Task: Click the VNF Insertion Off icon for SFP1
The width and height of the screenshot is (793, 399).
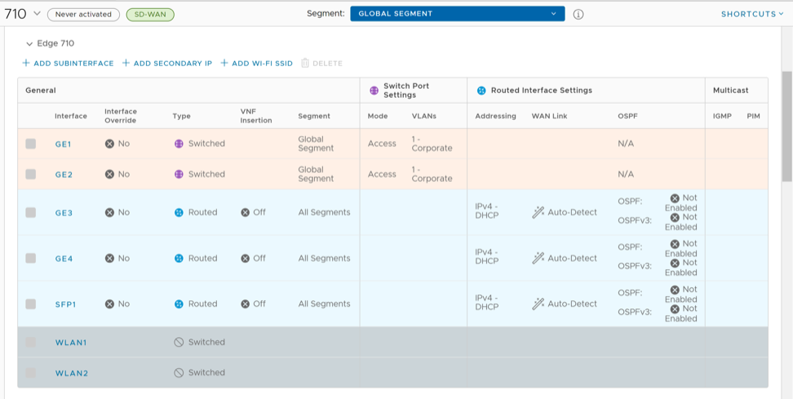Action: pyautogui.click(x=246, y=304)
